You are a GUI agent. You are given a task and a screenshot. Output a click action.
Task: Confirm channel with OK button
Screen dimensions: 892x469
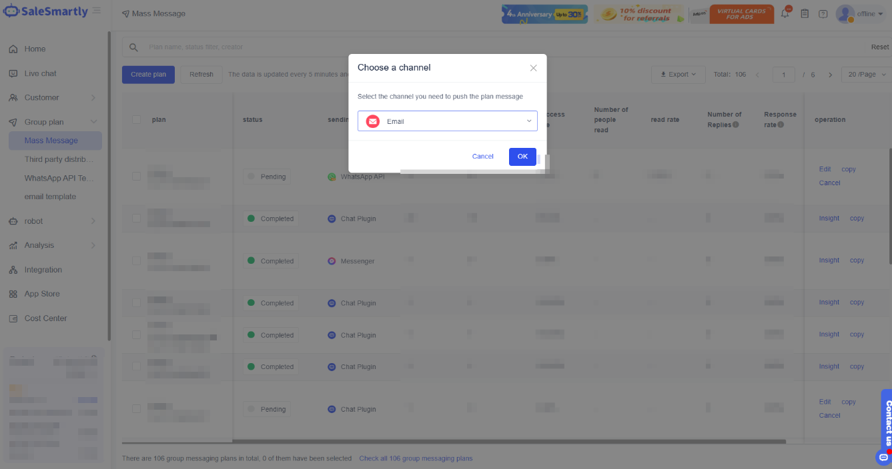tap(522, 157)
